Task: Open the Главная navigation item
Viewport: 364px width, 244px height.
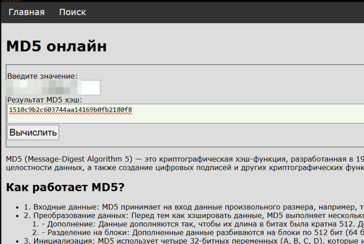Action: (x=27, y=12)
